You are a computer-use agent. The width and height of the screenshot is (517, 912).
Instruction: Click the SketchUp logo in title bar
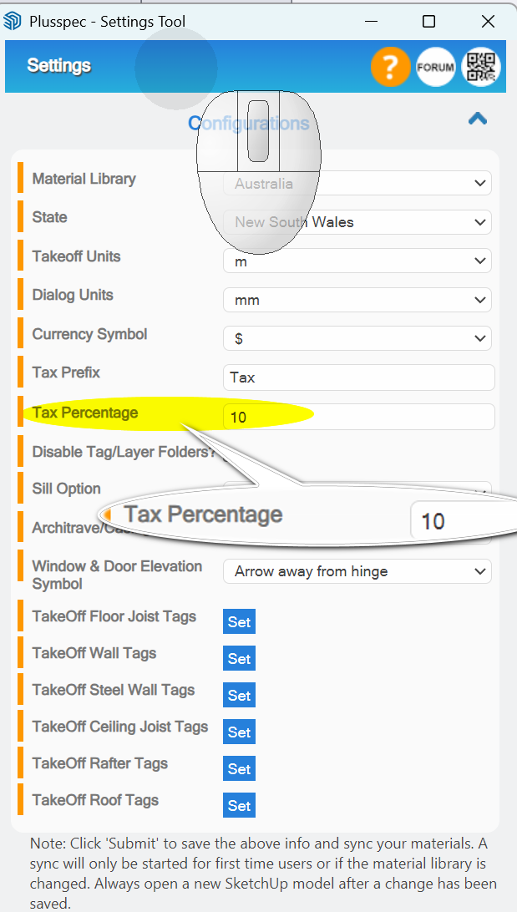tap(13, 22)
